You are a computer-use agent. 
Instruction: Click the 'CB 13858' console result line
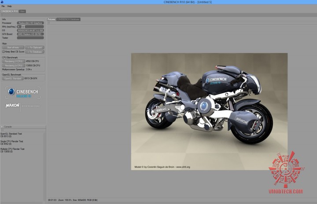(x=7, y=152)
